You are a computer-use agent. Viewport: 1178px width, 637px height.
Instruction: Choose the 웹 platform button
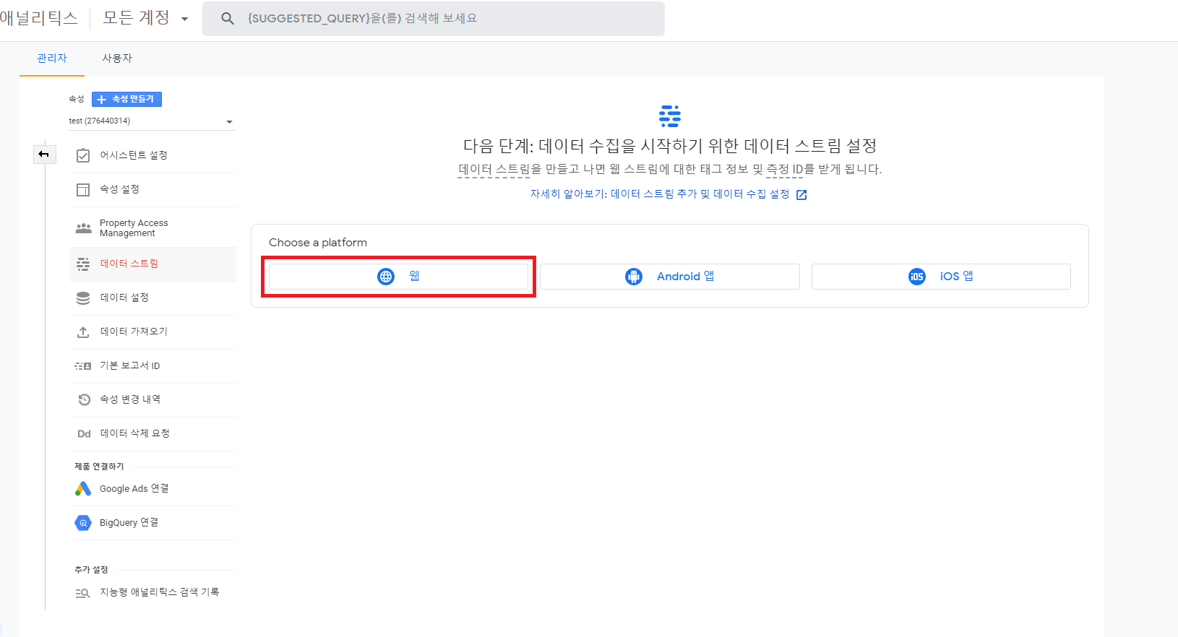coord(398,277)
